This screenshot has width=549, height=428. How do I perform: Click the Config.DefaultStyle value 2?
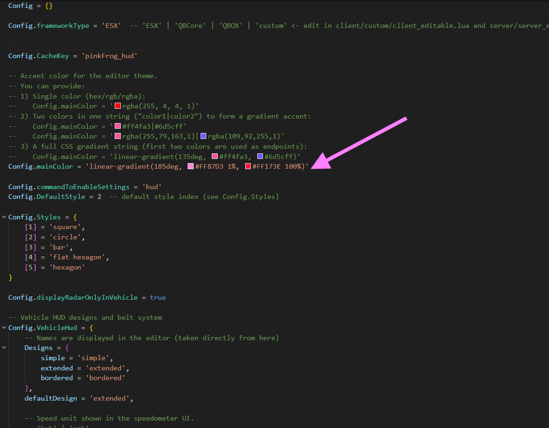point(99,197)
